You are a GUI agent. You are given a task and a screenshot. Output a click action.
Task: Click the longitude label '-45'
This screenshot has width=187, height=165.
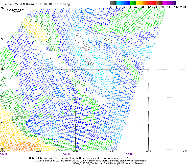click(2, 151)
